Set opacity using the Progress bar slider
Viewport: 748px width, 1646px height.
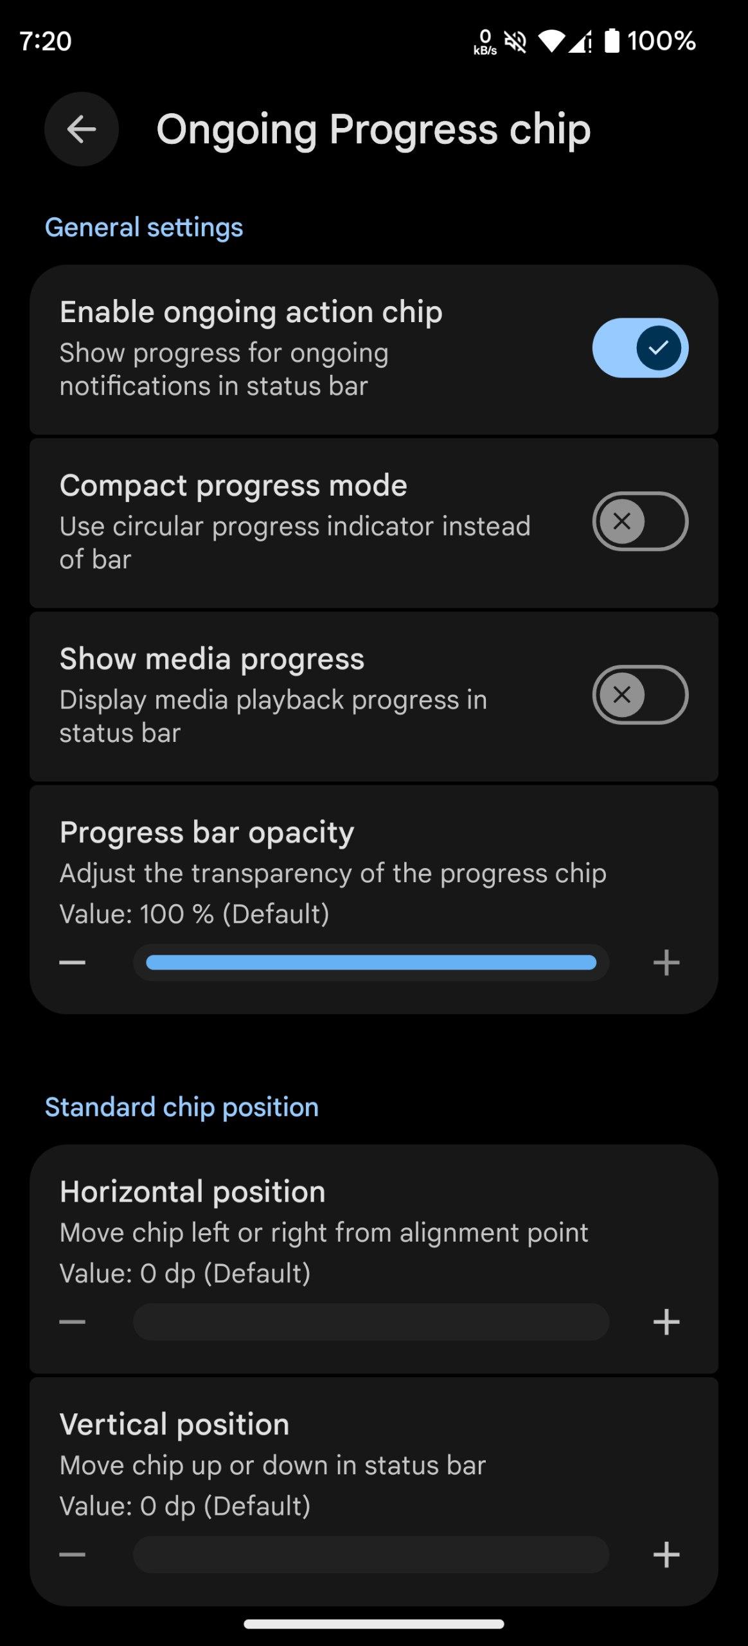(371, 963)
